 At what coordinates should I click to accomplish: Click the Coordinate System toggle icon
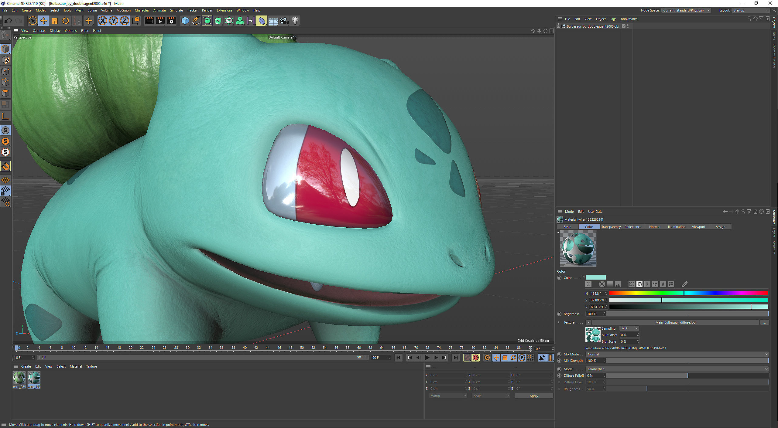(136, 21)
